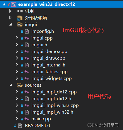The height and width of the screenshot is (130, 123).
Task: Expand the main.cpp node
Action: [x=17, y=119]
